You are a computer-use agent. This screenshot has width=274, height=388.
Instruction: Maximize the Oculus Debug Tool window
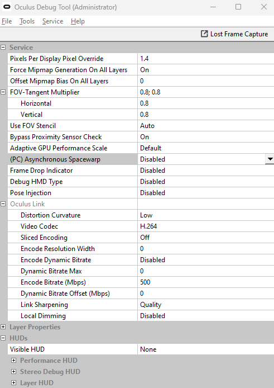tap(238, 7)
